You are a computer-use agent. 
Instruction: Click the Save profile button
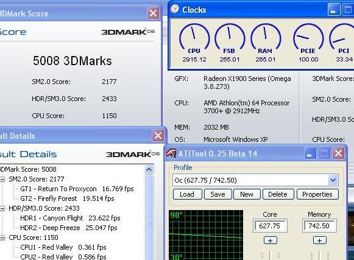218,194
